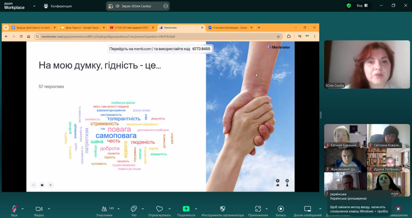This screenshot has height=218, width=412.
Task: Go forward with the browser forward arrow
Action: pyautogui.click(x=14, y=36)
